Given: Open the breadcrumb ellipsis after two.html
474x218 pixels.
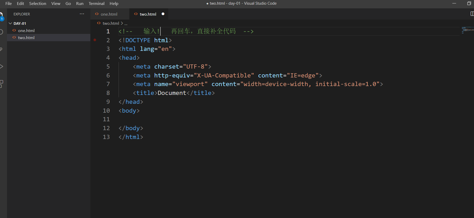Looking at the screenshot, I should coord(126,23).
